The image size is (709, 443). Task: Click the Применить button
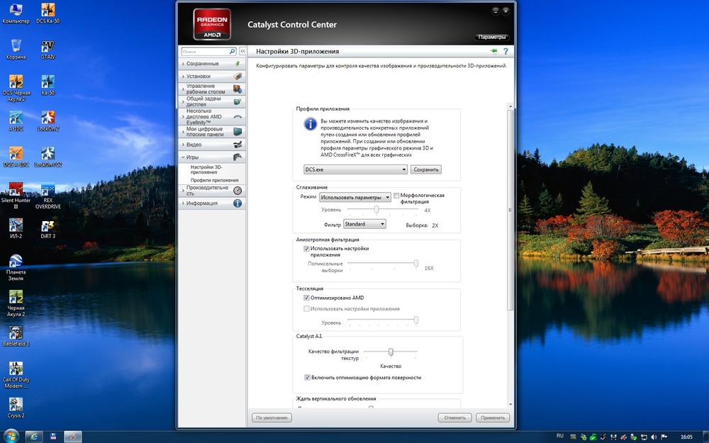pyautogui.click(x=492, y=418)
